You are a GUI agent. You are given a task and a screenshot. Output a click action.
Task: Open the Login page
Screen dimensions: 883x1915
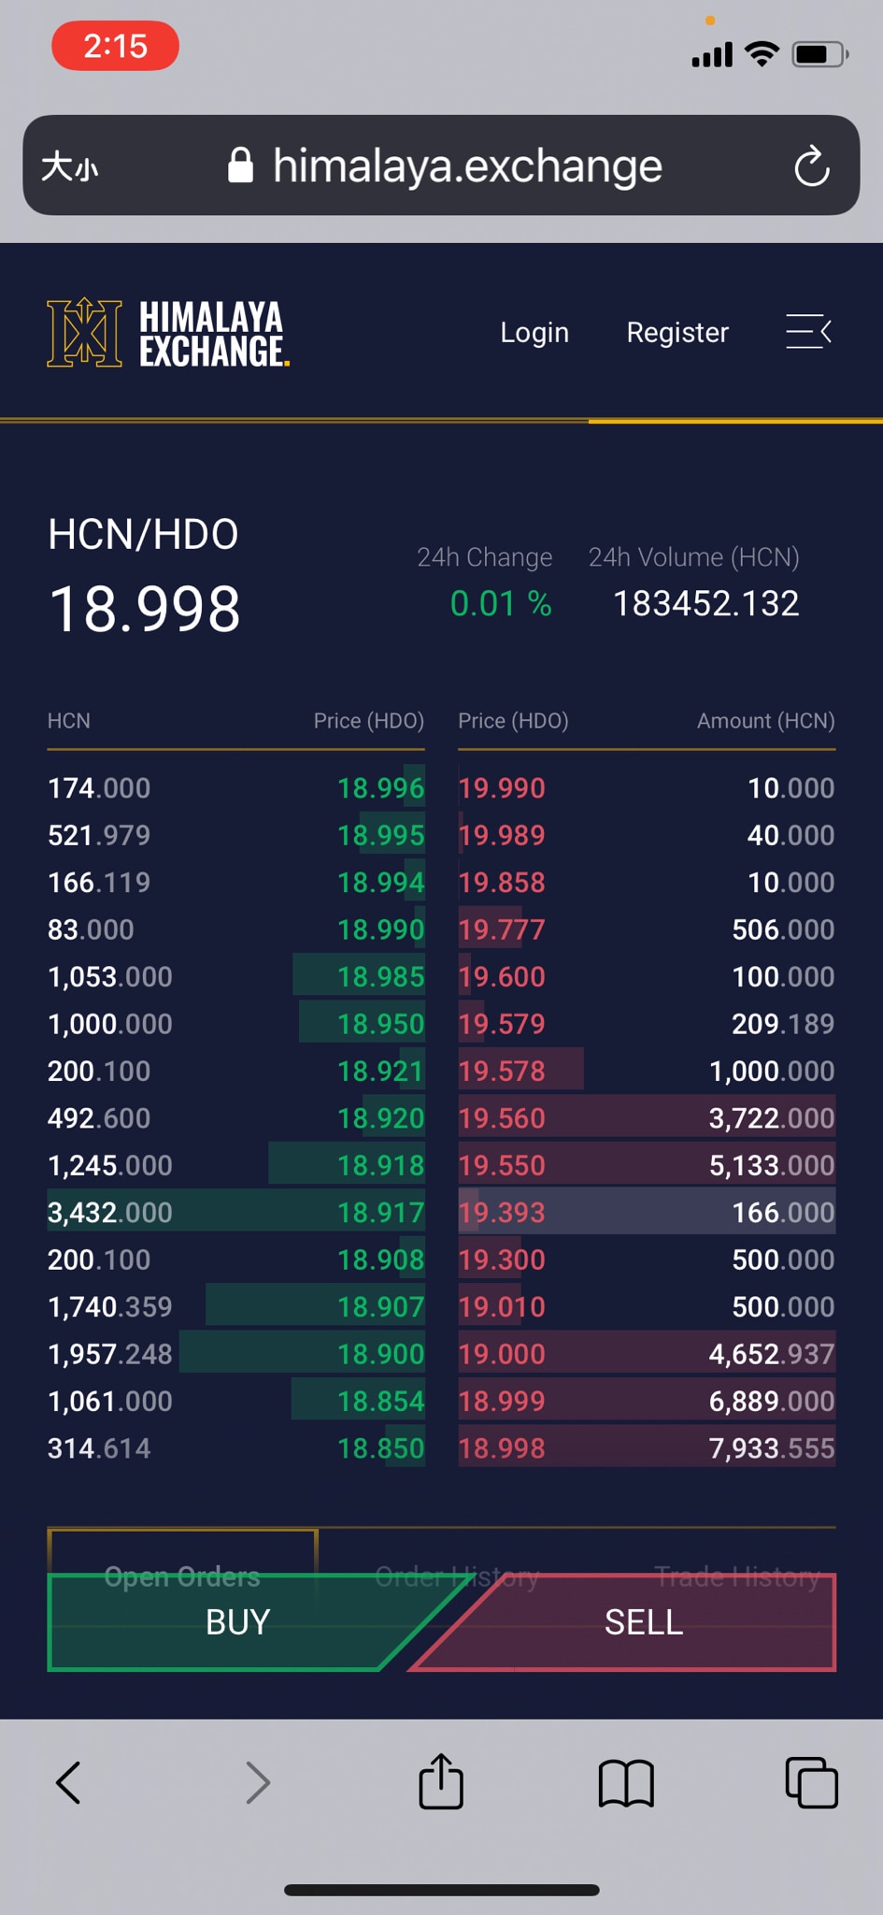pyautogui.click(x=534, y=332)
